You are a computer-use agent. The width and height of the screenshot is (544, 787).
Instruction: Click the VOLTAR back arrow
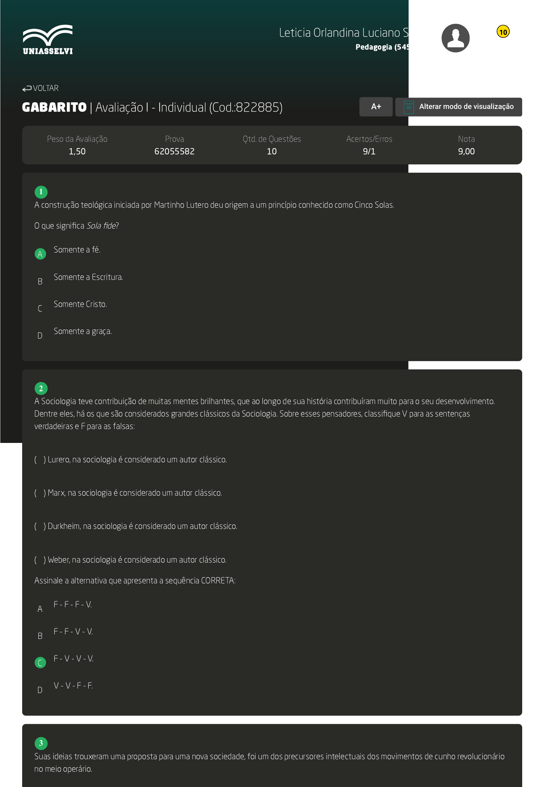27,89
